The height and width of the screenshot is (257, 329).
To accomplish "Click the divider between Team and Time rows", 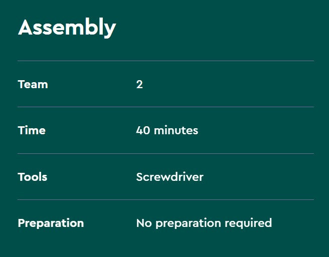I will click(166, 107).
